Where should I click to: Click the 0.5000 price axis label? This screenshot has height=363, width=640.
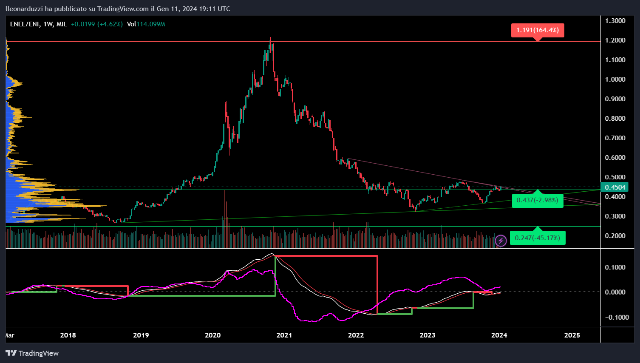(x=615, y=177)
